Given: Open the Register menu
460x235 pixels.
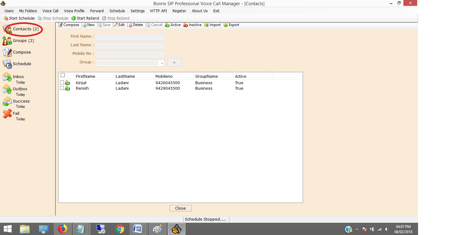Looking at the screenshot, I should coord(179,11).
